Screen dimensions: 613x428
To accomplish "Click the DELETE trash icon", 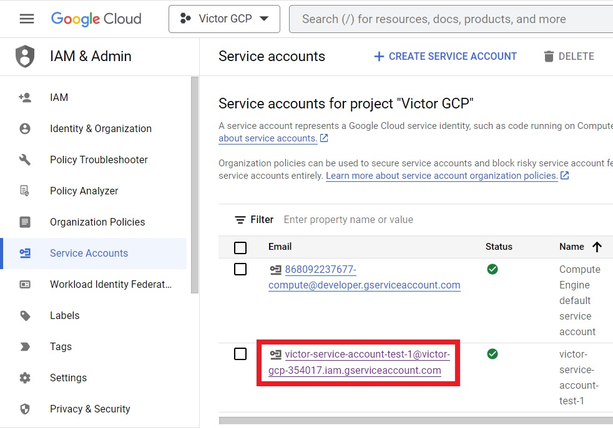I will (x=551, y=56).
